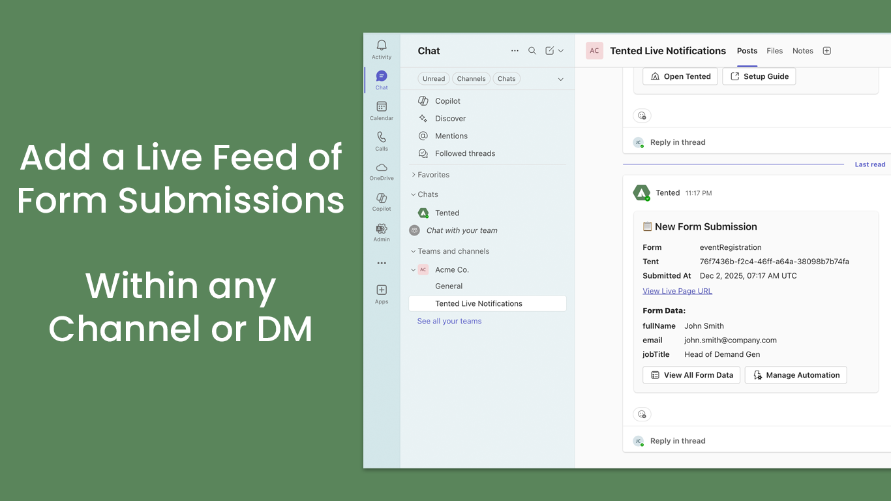Click the Open Tented button
891x501 pixels.
click(680, 76)
